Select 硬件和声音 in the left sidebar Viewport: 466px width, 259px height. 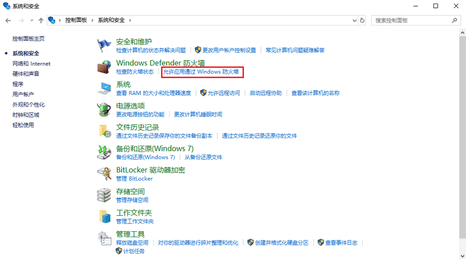tap(26, 74)
